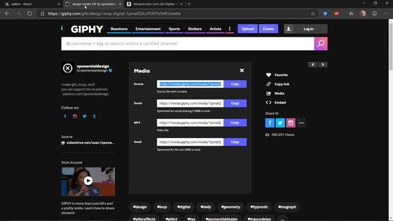Click the #hypnotic tag

click(259, 207)
